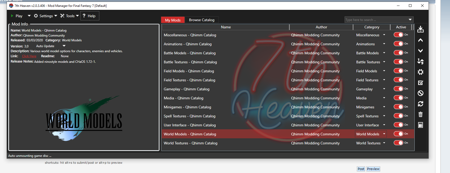Click the Import Mod download icon

(x=421, y=29)
